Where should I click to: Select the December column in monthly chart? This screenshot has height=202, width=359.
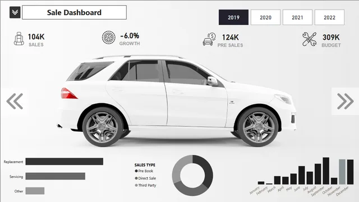350,172
